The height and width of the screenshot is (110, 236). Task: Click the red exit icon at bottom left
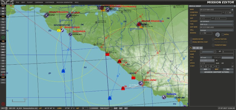click(x=3, y=104)
